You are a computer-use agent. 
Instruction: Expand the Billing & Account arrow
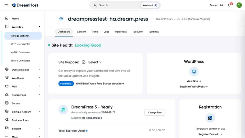(39, 111)
